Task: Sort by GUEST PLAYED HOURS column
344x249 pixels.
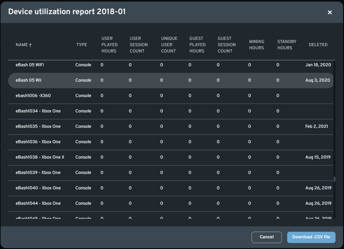Action: [197, 45]
